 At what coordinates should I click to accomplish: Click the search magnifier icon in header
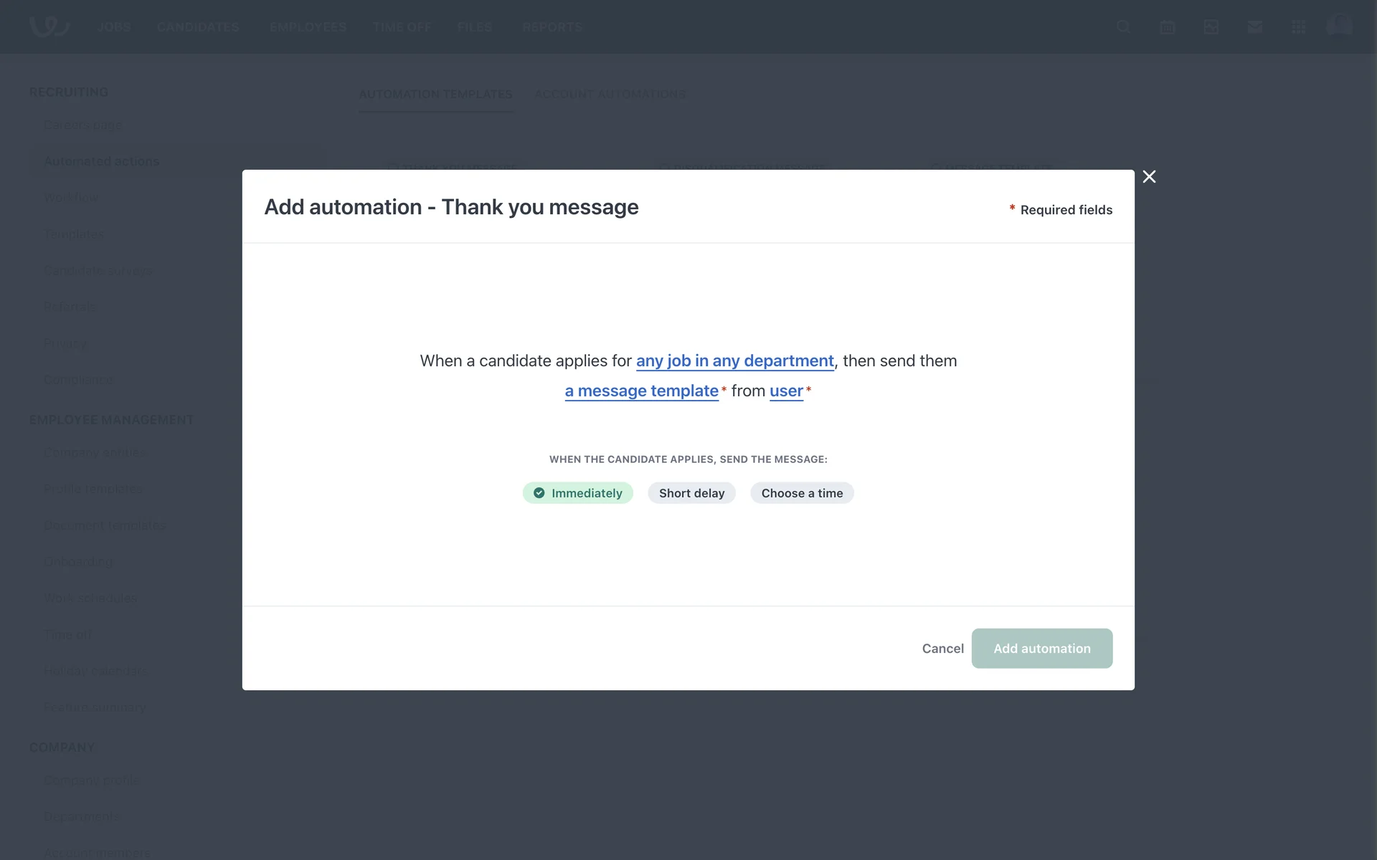[1123, 27]
